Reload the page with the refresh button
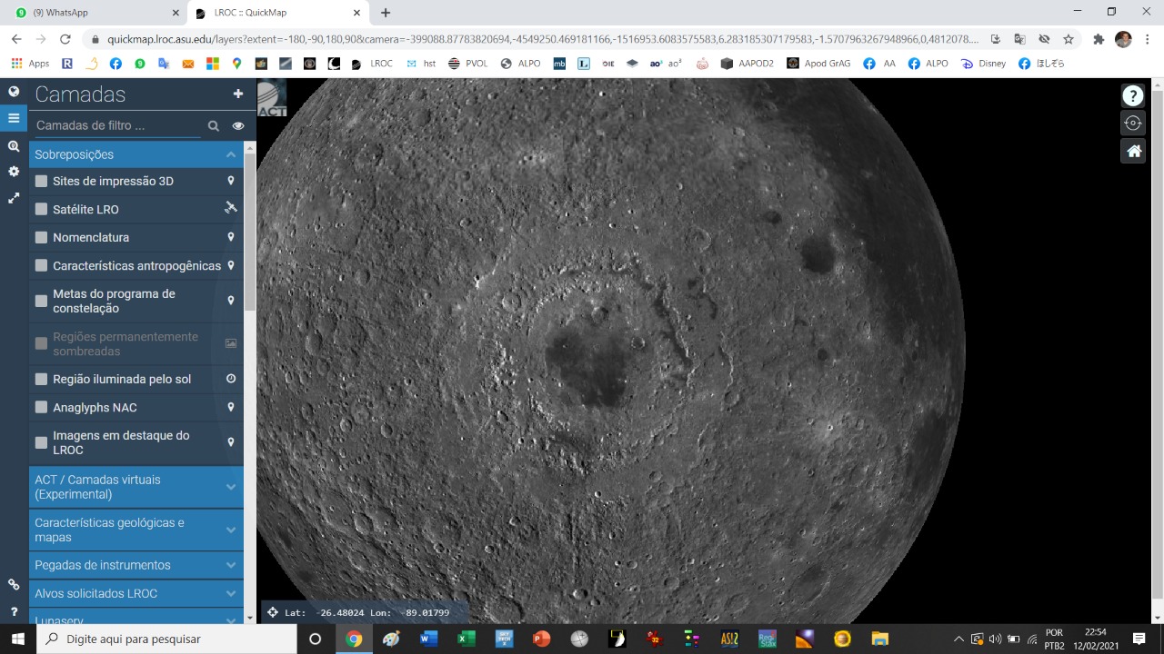This screenshot has height=654, width=1164. (65, 39)
